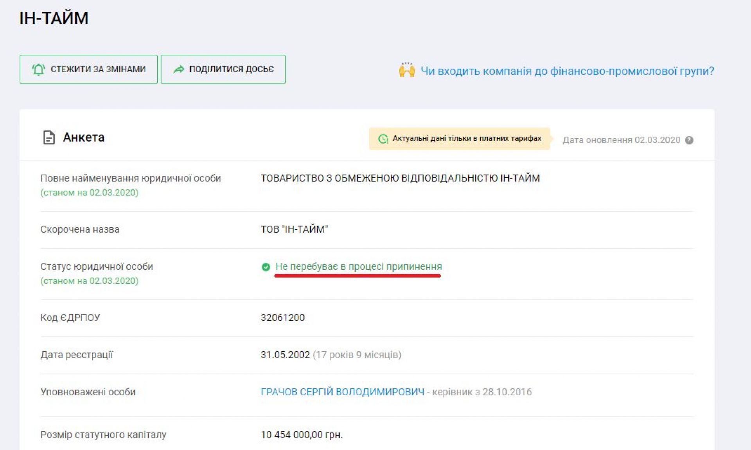
Task: Click the question mark help icon by the update date
Action: click(x=689, y=140)
